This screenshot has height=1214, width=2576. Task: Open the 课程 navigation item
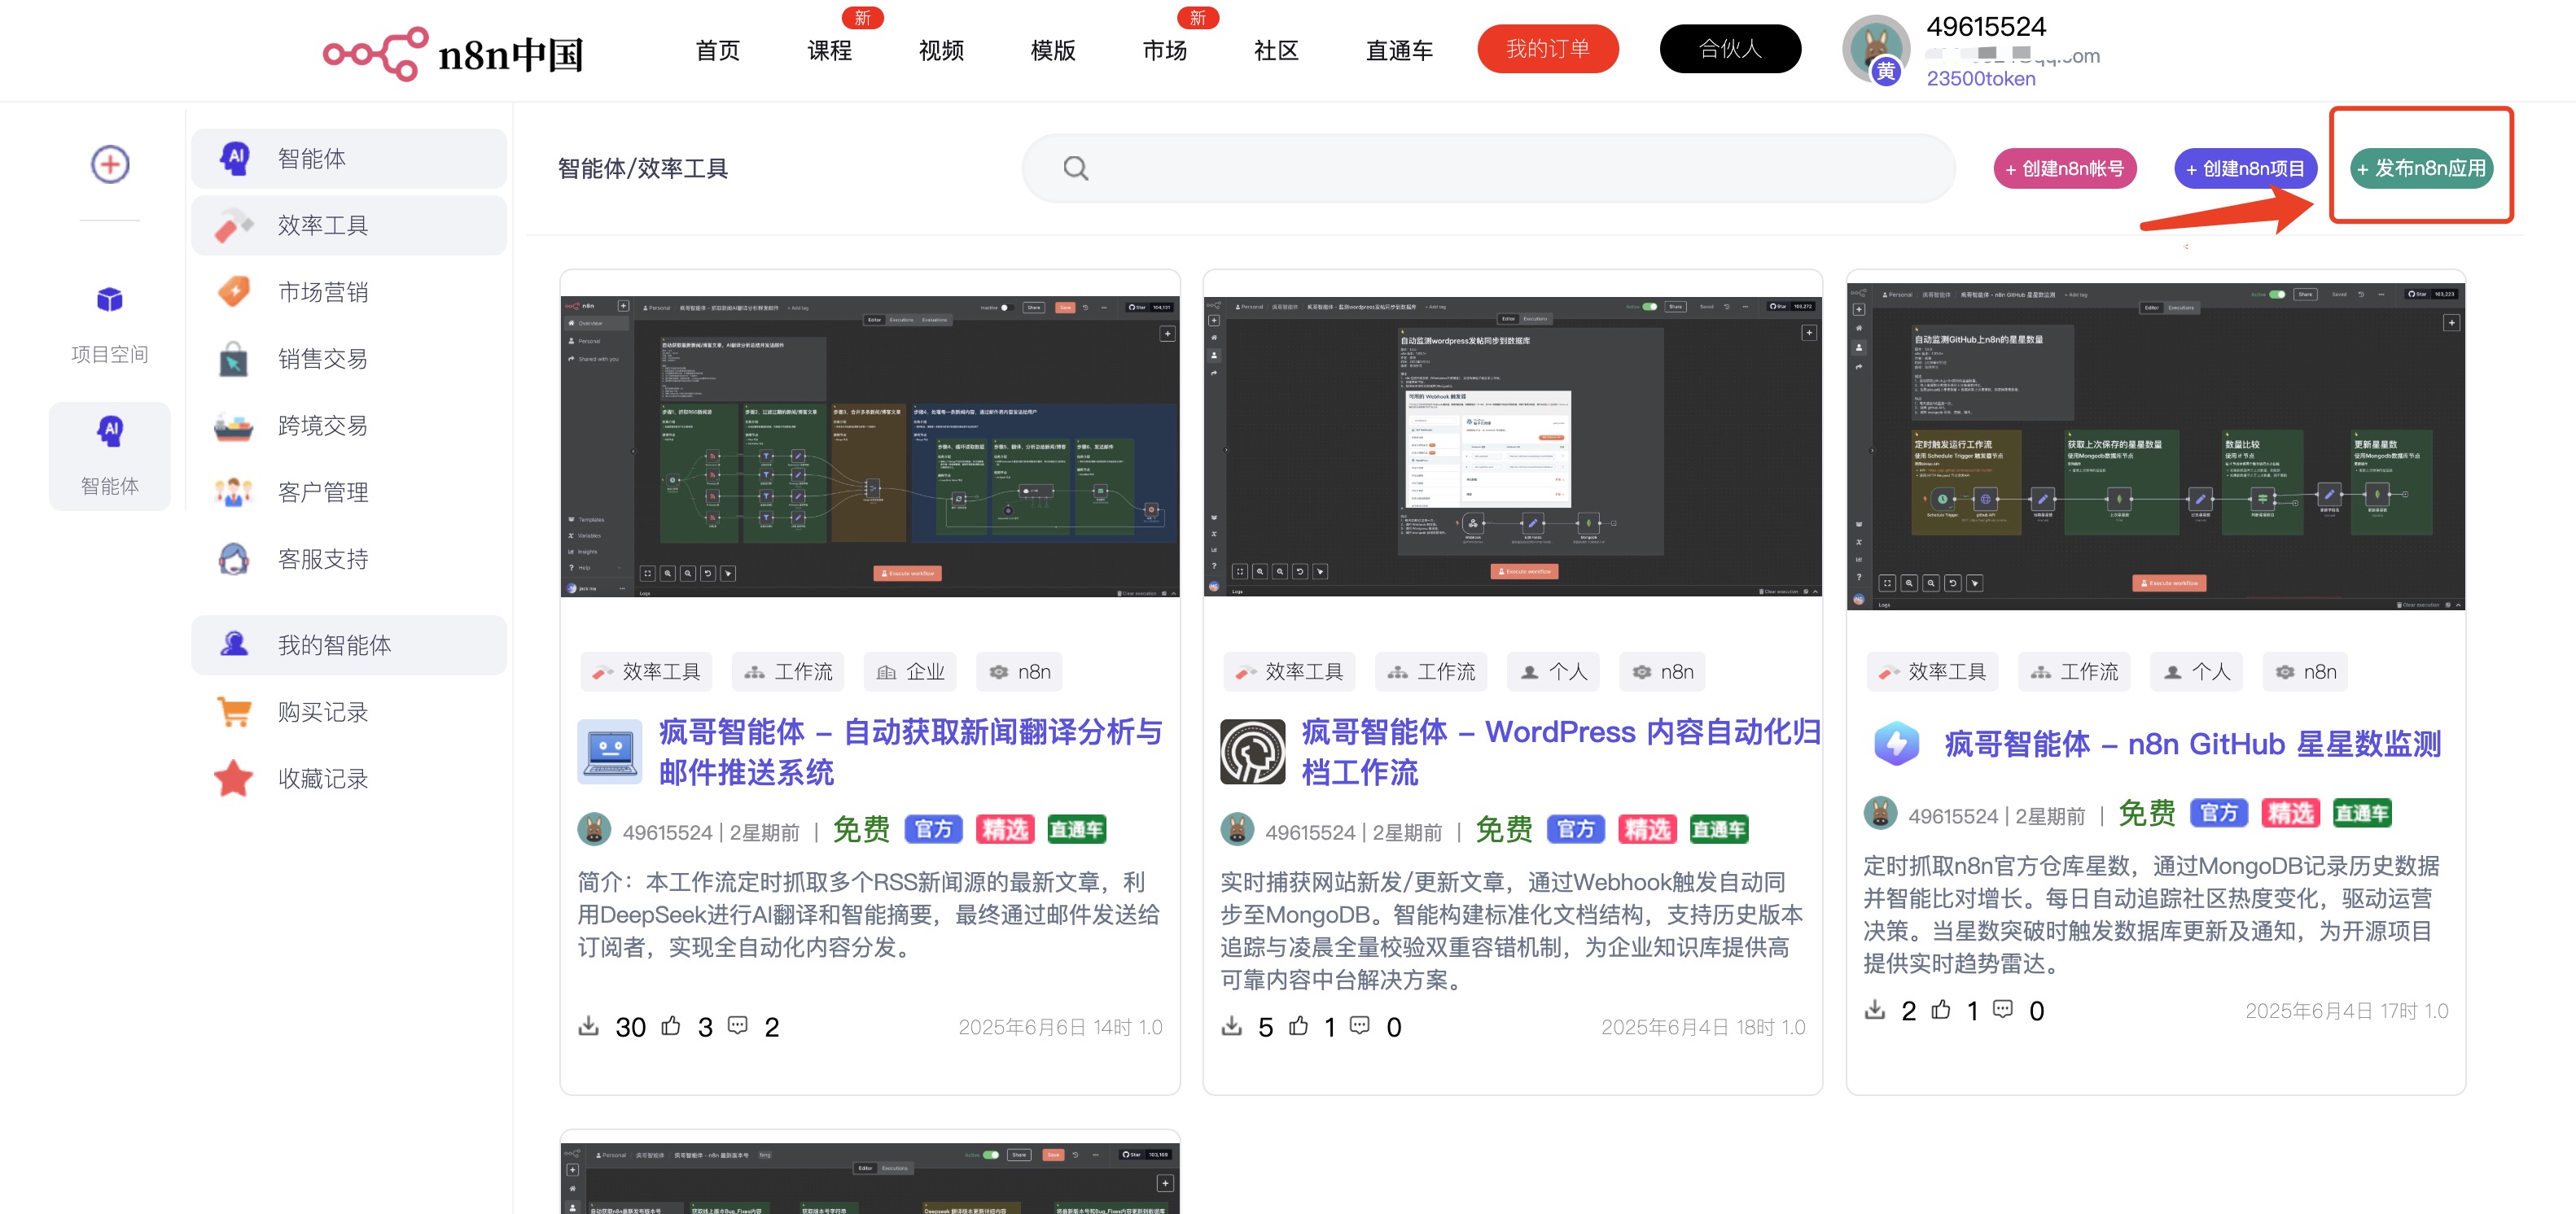coord(829,50)
